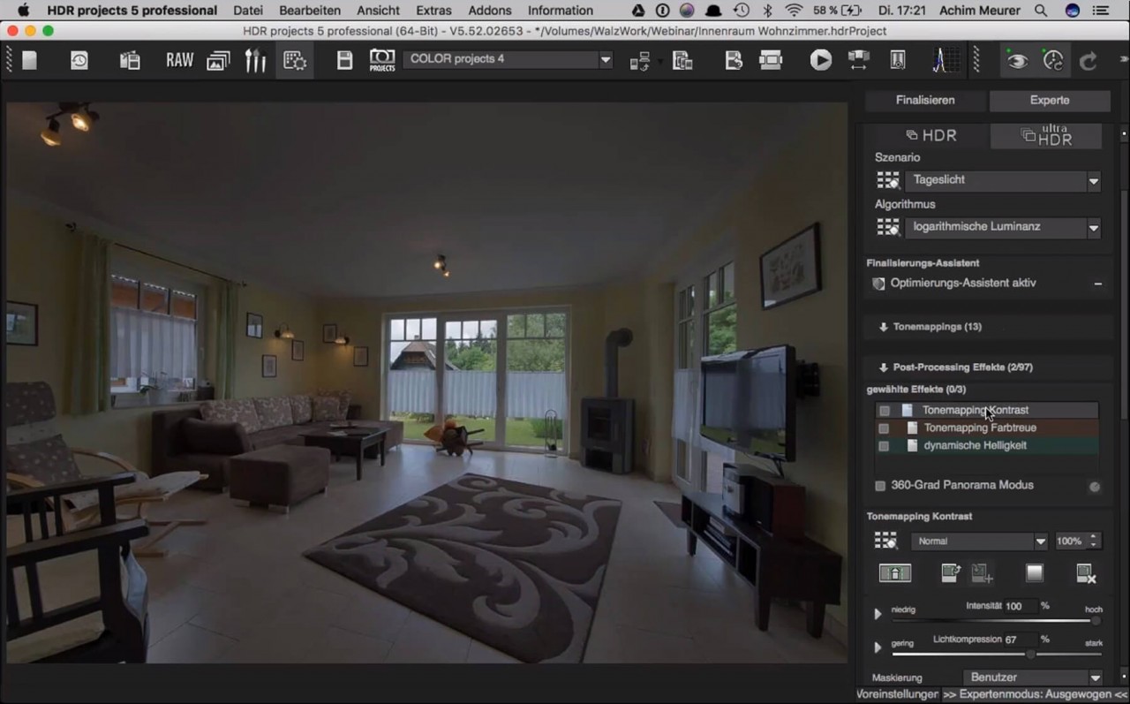1130x704 pixels.
Task: Open the Normal blend mode dropdown
Action: (978, 541)
